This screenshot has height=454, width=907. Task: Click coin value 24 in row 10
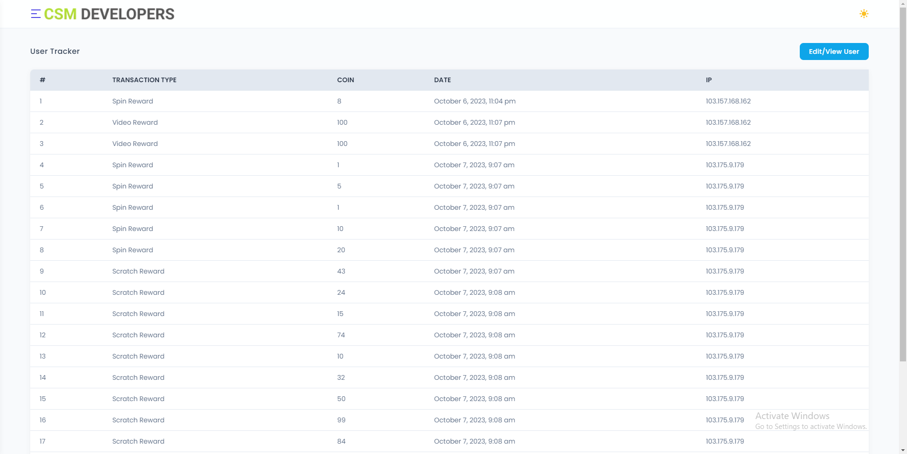[341, 292]
